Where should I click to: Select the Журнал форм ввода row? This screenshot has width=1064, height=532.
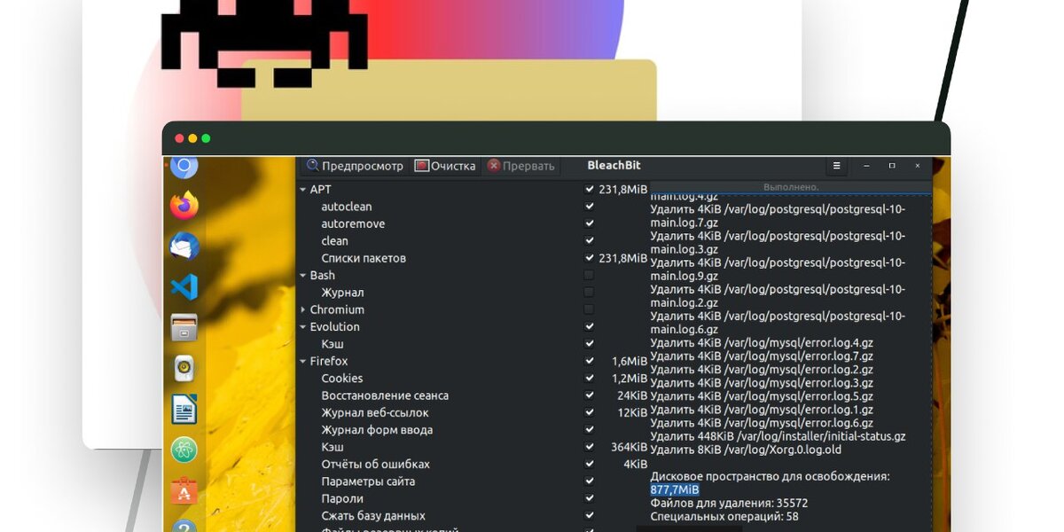pyautogui.click(x=473, y=430)
